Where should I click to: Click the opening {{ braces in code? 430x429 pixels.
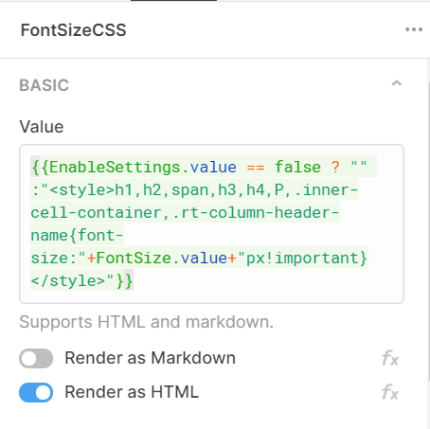[40, 167]
